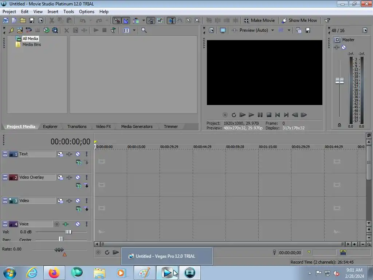Click the Master volume fader

pyautogui.click(x=339, y=81)
